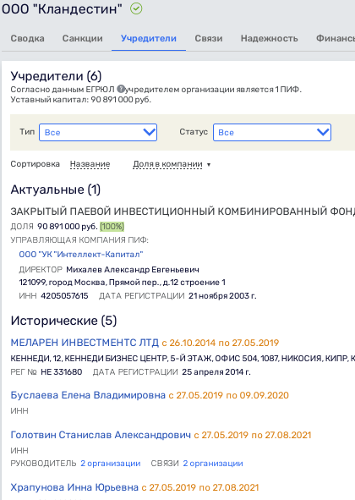Click director name Михалев Александр Евгеньевич
355x500 pixels.
pos(133,270)
